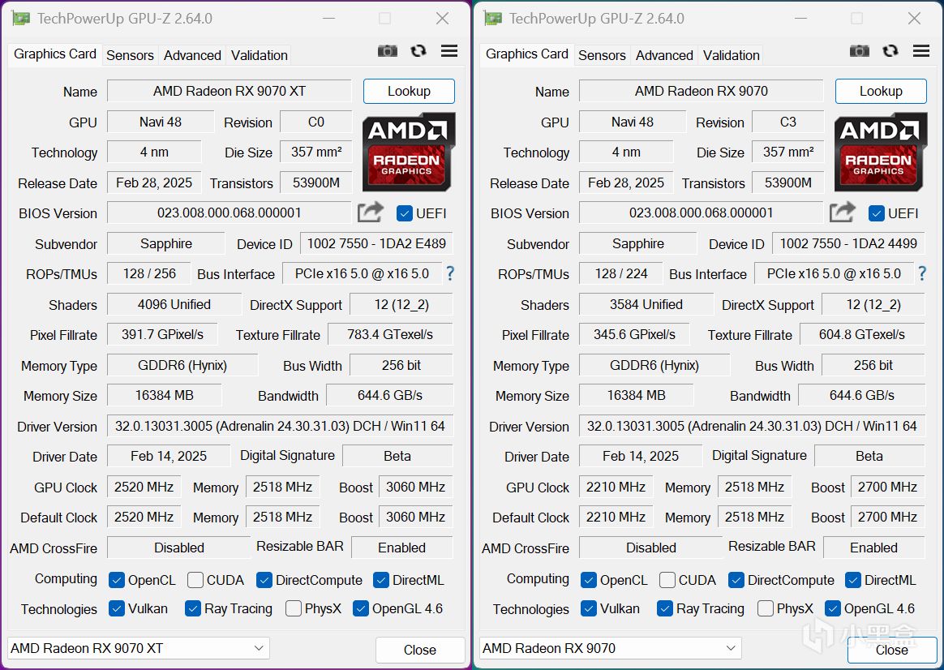Click Close button in RX 9070 XT window
Viewport: 944px width, 670px height.
pos(420,651)
